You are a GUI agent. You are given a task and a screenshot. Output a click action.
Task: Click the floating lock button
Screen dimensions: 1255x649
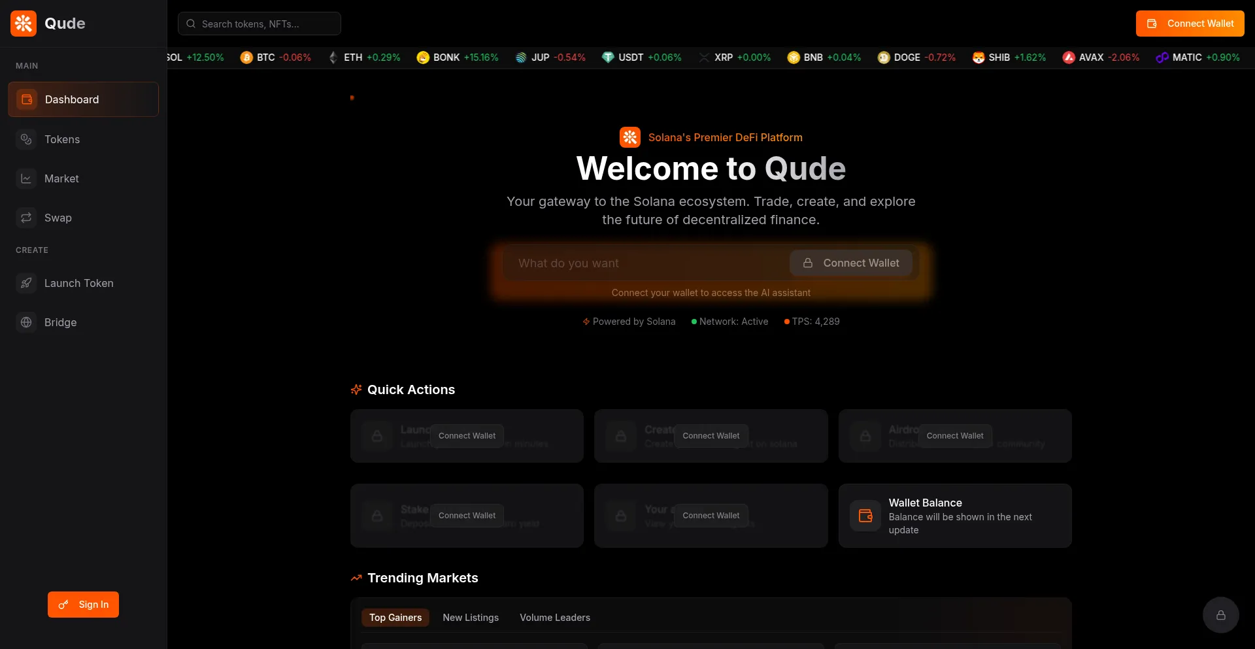click(1221, 615)
